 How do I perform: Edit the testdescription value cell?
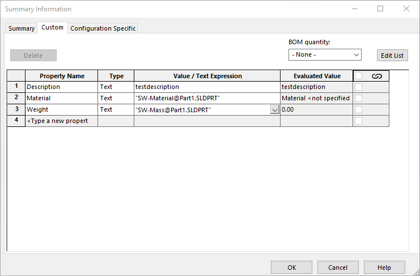click(207, 87)
